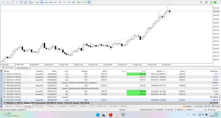221x118 pixels.
Task: Click the green T/P cell 3424.36
Action: click(x=136, y=74)
